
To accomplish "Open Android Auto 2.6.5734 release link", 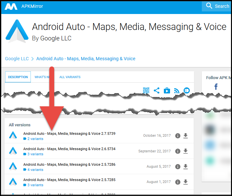I will coord(69,149).
